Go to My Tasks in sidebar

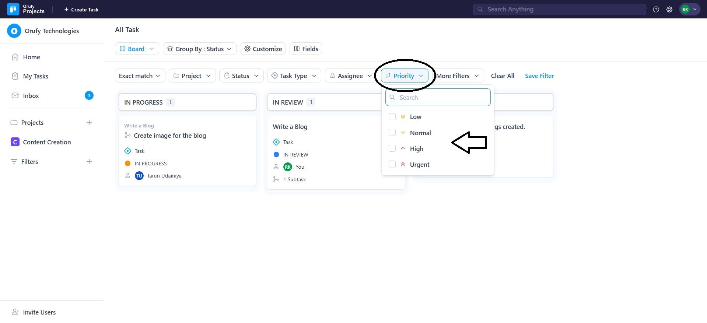tap(35, 76)
